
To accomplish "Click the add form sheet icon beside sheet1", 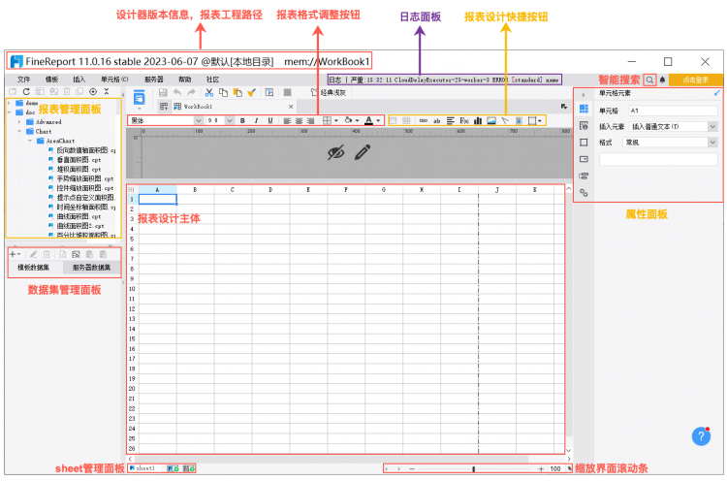I will click(x=189, y=468).
